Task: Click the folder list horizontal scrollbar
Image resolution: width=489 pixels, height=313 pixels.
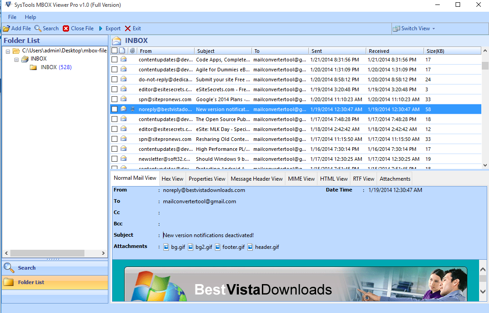Action: click(47, 253)
